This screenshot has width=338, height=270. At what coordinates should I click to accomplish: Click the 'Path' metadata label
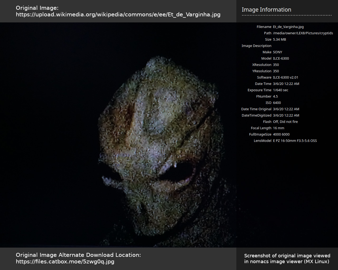(x=268, y=33)
